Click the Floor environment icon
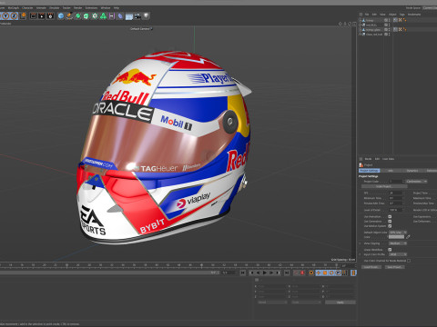 pyautogui.click(x=129, y=16)
